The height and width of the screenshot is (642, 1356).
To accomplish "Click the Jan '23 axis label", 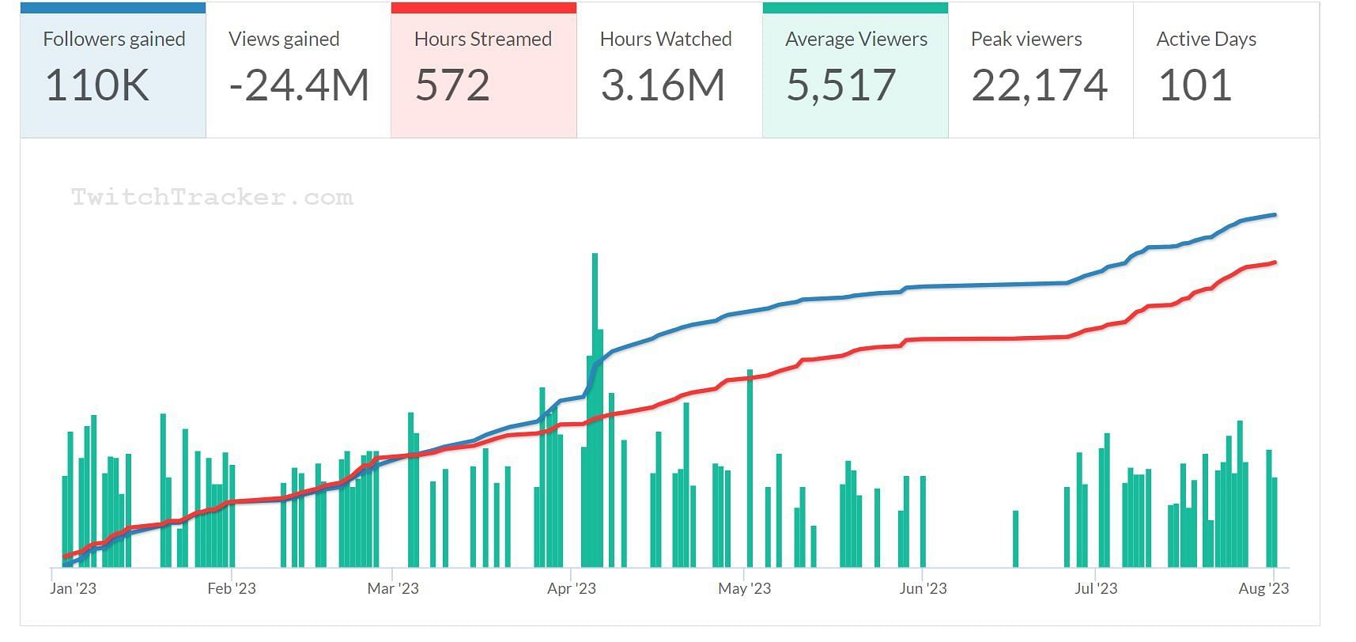I will 73,588.
